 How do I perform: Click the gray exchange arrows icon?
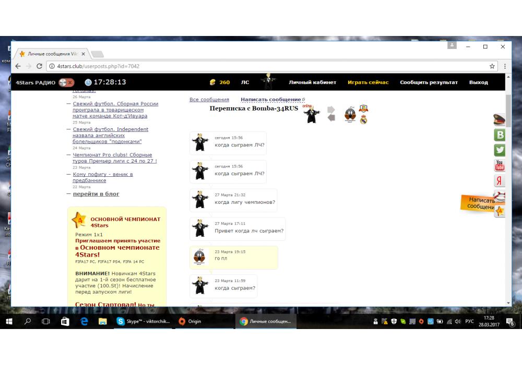[x=331, y=114]
